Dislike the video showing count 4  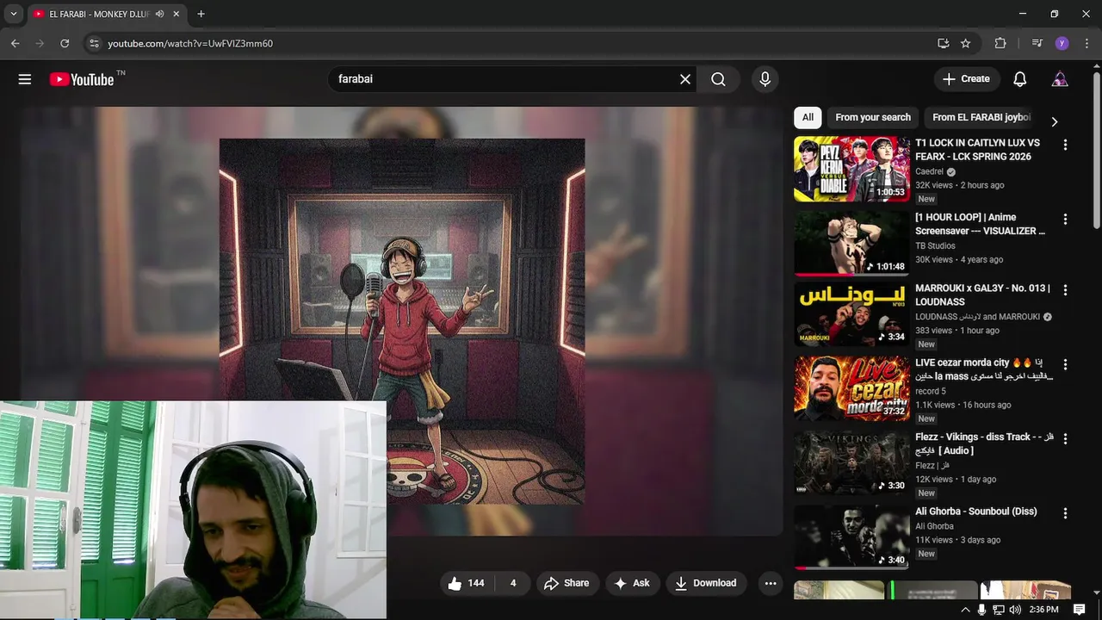[x=511, y=583]
